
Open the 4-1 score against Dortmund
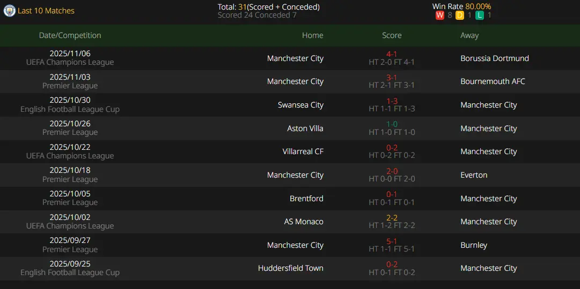392,54
